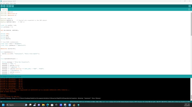This screenshot has width=192, height=107.
Task: Open the white-and-red taskbar app
Action: click(x=65, y=105)
